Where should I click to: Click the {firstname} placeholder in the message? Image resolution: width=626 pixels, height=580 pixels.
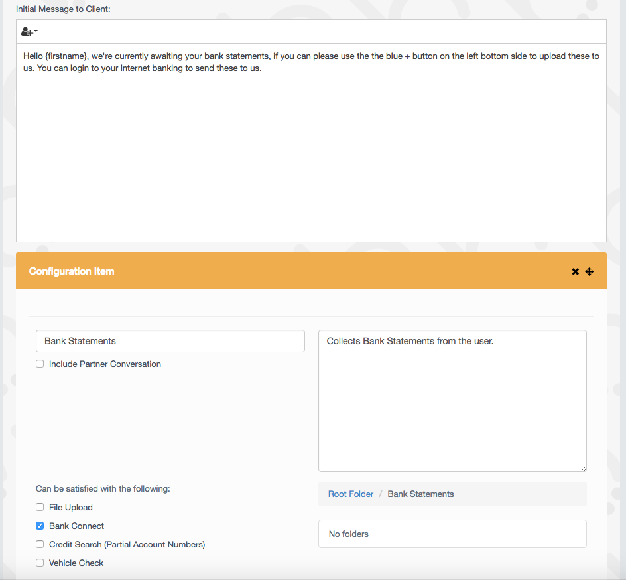[67, 56]
